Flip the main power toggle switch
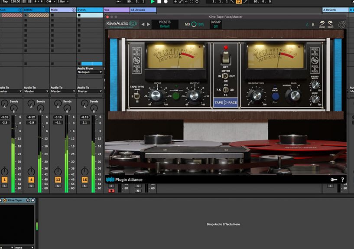 coord(226,57)
